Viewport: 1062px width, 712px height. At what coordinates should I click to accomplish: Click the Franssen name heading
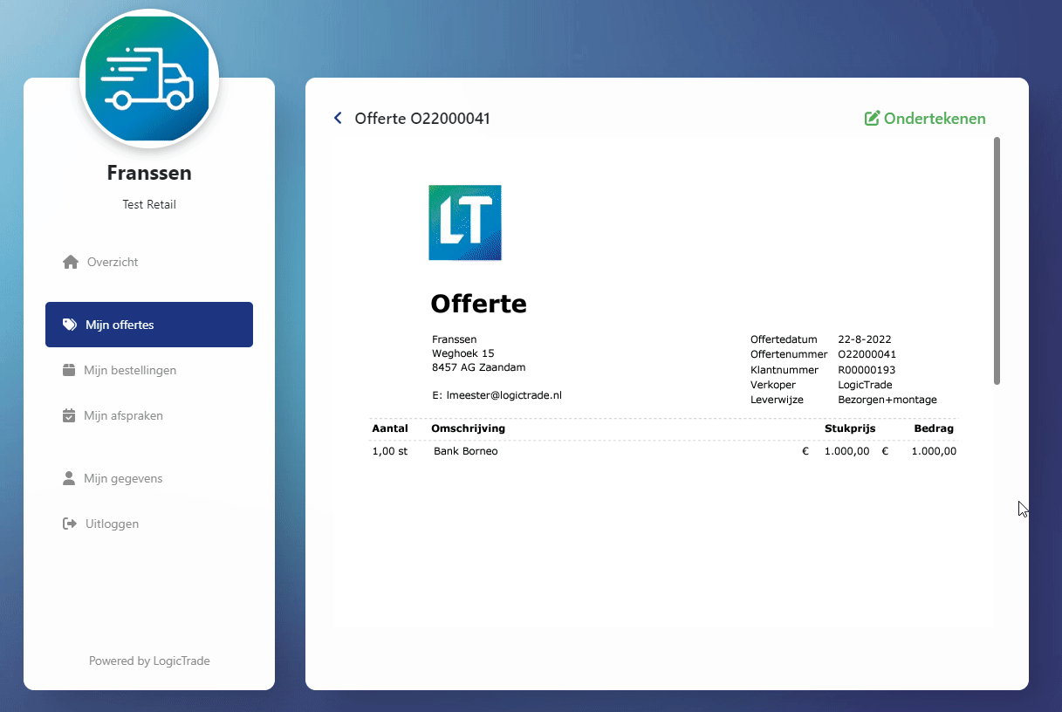[149, 173]
